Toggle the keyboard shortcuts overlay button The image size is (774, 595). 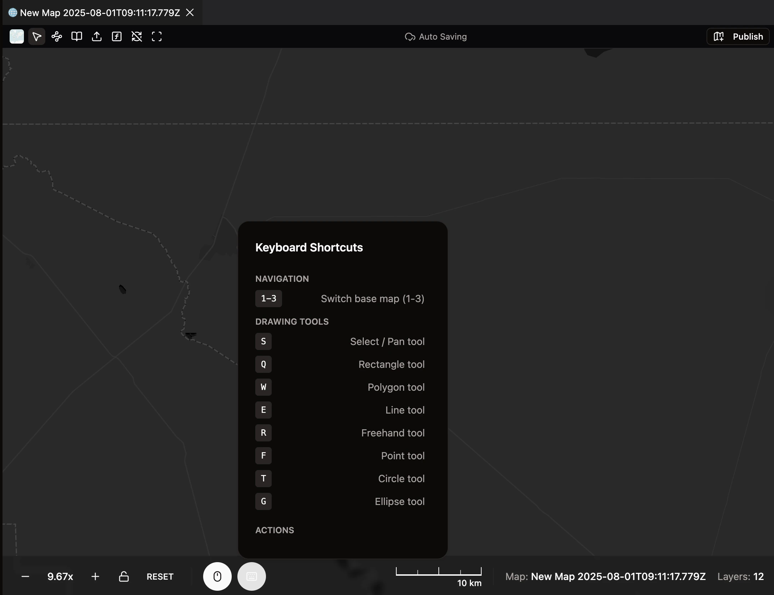pos(251,576)
